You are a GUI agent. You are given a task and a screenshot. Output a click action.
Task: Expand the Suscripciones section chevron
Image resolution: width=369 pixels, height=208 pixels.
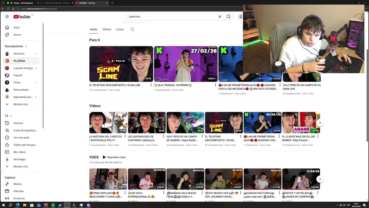tap(26, 46)
